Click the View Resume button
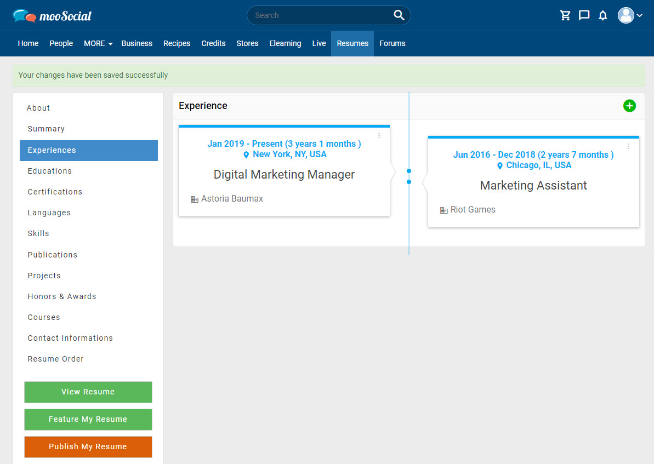The width and height of the screenshot is (654, 464). pyautogui.click(x=88, y=392)
